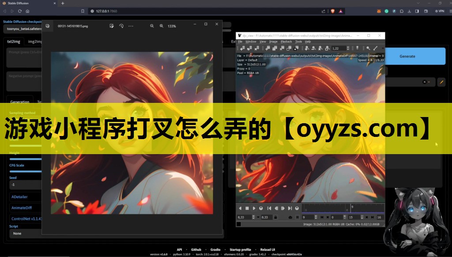
Task: Expand the ControlNet v1.1.41 section
Action: pyautogui.click(x=25, y=219)
